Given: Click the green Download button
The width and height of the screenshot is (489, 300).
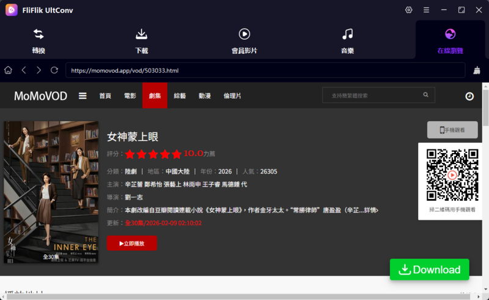Looking at the screenshot, I should pyautogui.click(x=429, y=269).
